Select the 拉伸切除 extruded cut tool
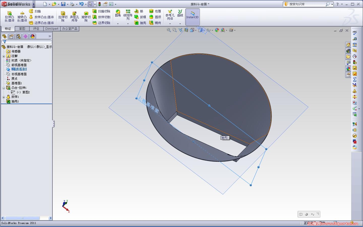This screenshot has width=363, height=227. [63, 16]
